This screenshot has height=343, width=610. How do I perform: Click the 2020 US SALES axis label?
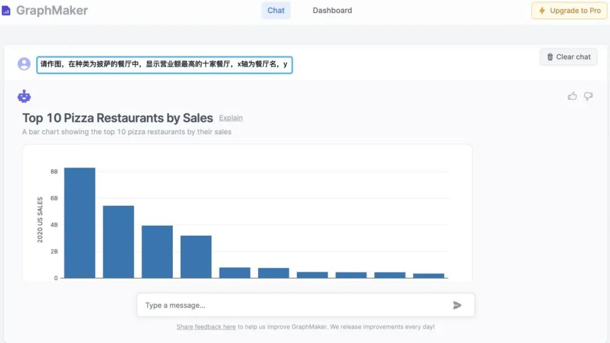coord(40,220)
